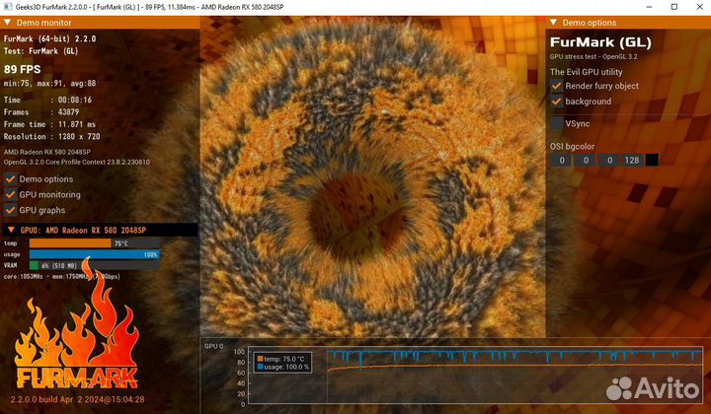This screenshot has height=414, width=711.
Task: Uncheck the GPU graphs checkbox
Action: (x=11, y=210)
